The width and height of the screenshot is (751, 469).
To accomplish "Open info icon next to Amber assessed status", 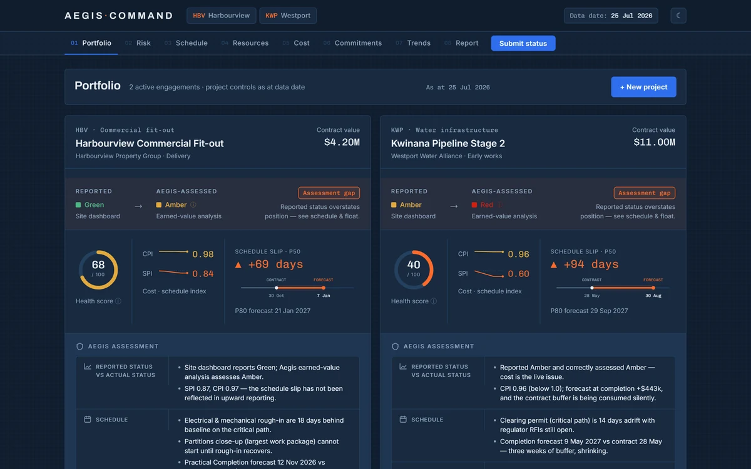I will point(193,204).
